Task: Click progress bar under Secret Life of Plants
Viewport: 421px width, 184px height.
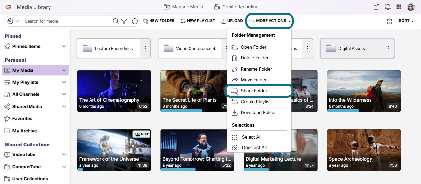Action: [x=181, y=111]
